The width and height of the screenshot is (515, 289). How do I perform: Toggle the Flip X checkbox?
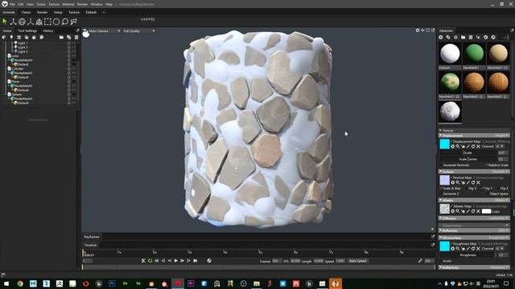tap(467, 189)
